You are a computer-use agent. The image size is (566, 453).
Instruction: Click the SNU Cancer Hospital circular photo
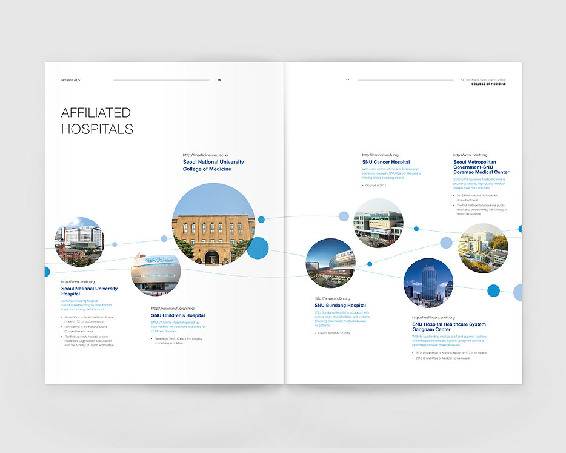point(378,223)
